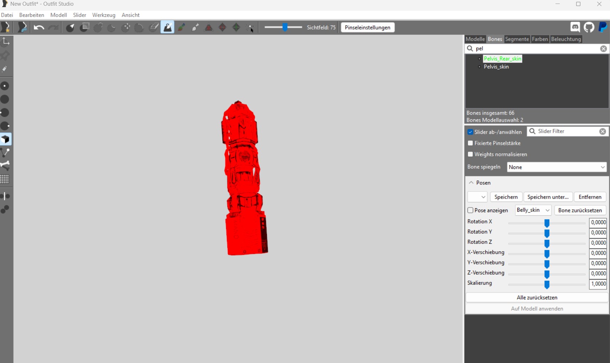Click the PayPal donate icon
Viewport: 610px width, 363px height.
pos(603,27)
